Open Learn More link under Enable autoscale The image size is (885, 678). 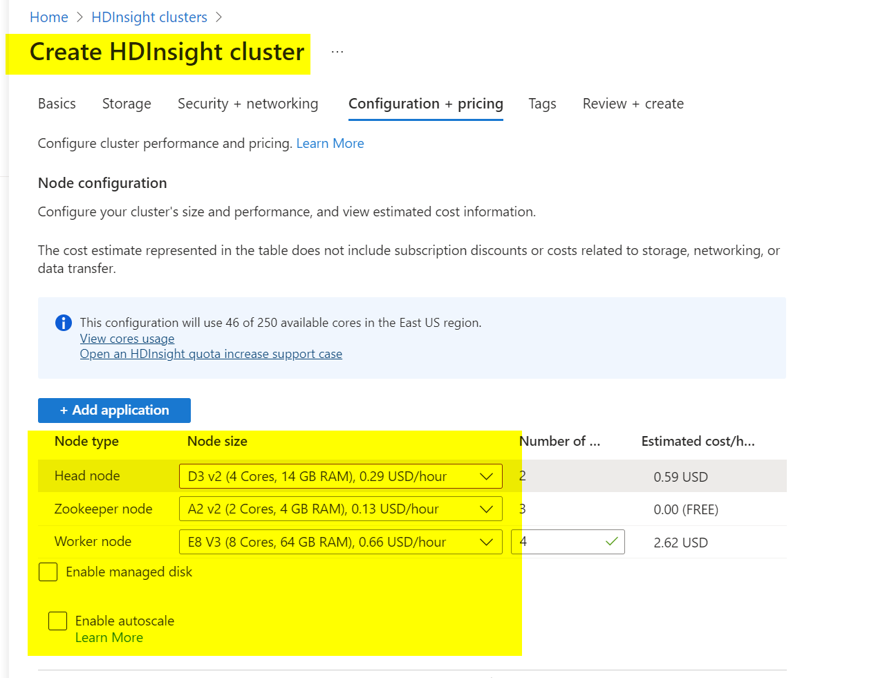coord(109,638)
